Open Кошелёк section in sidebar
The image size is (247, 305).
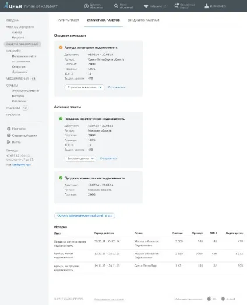pos(13,51)
